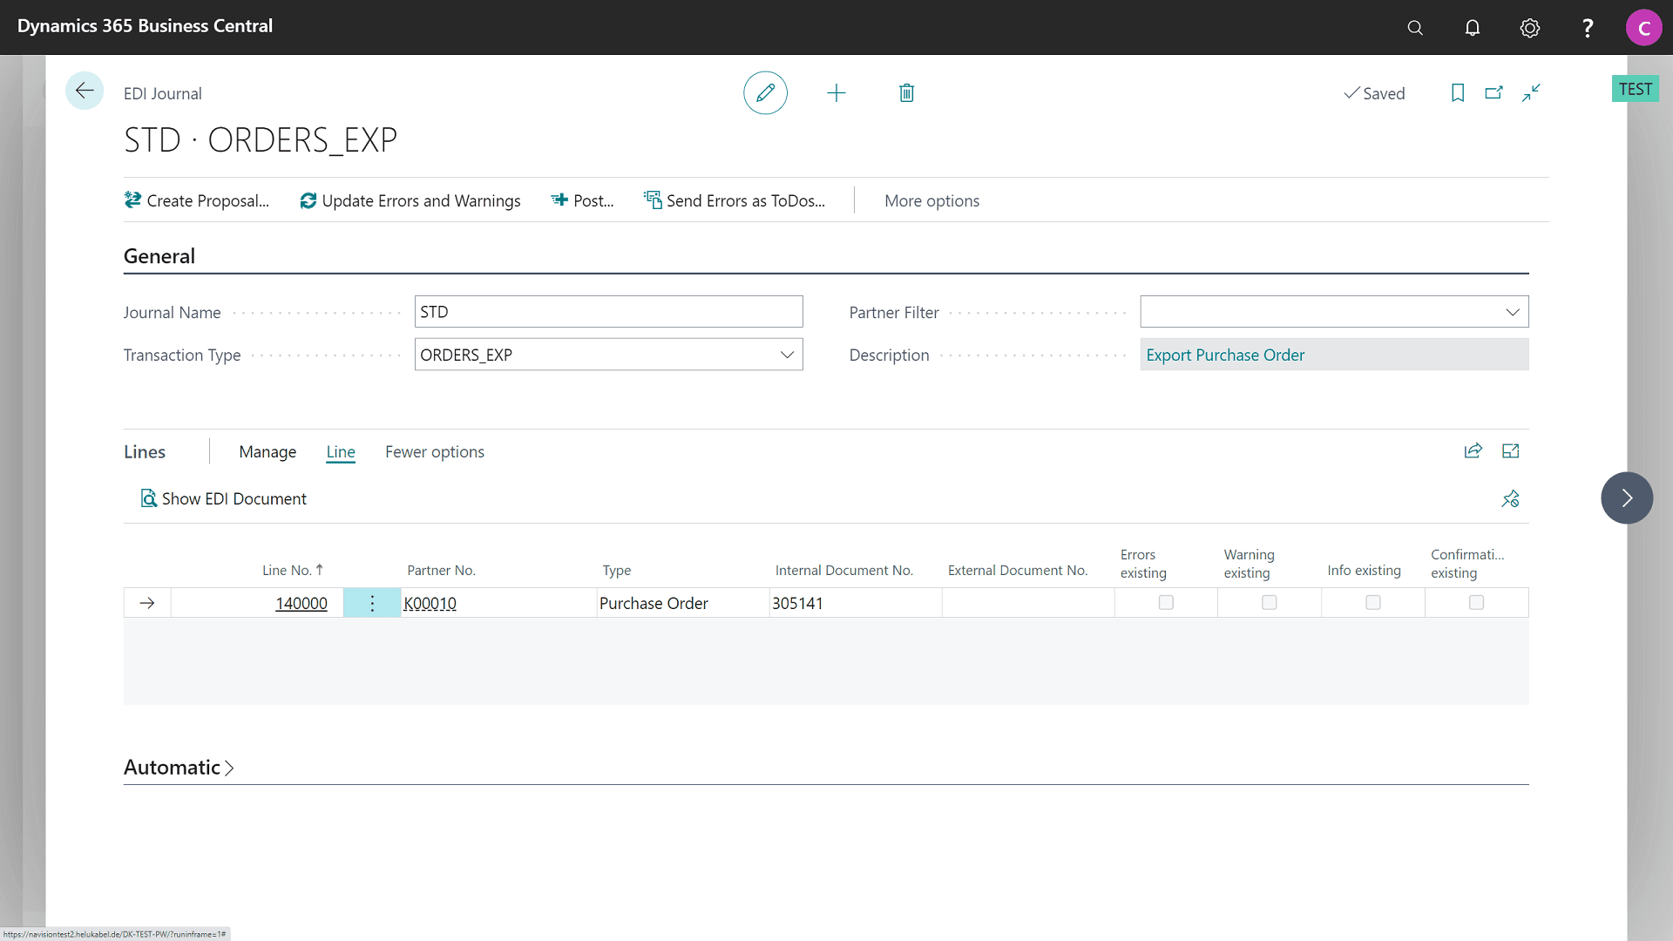Click partner number K00010 link
The height and width of the screenshot is (941, 1673).
(430, 602)
